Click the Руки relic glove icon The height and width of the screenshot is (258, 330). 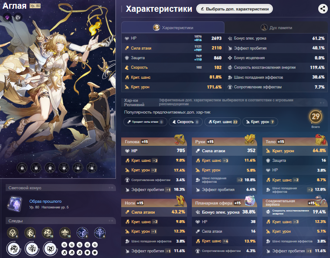[x=250, y=140]
